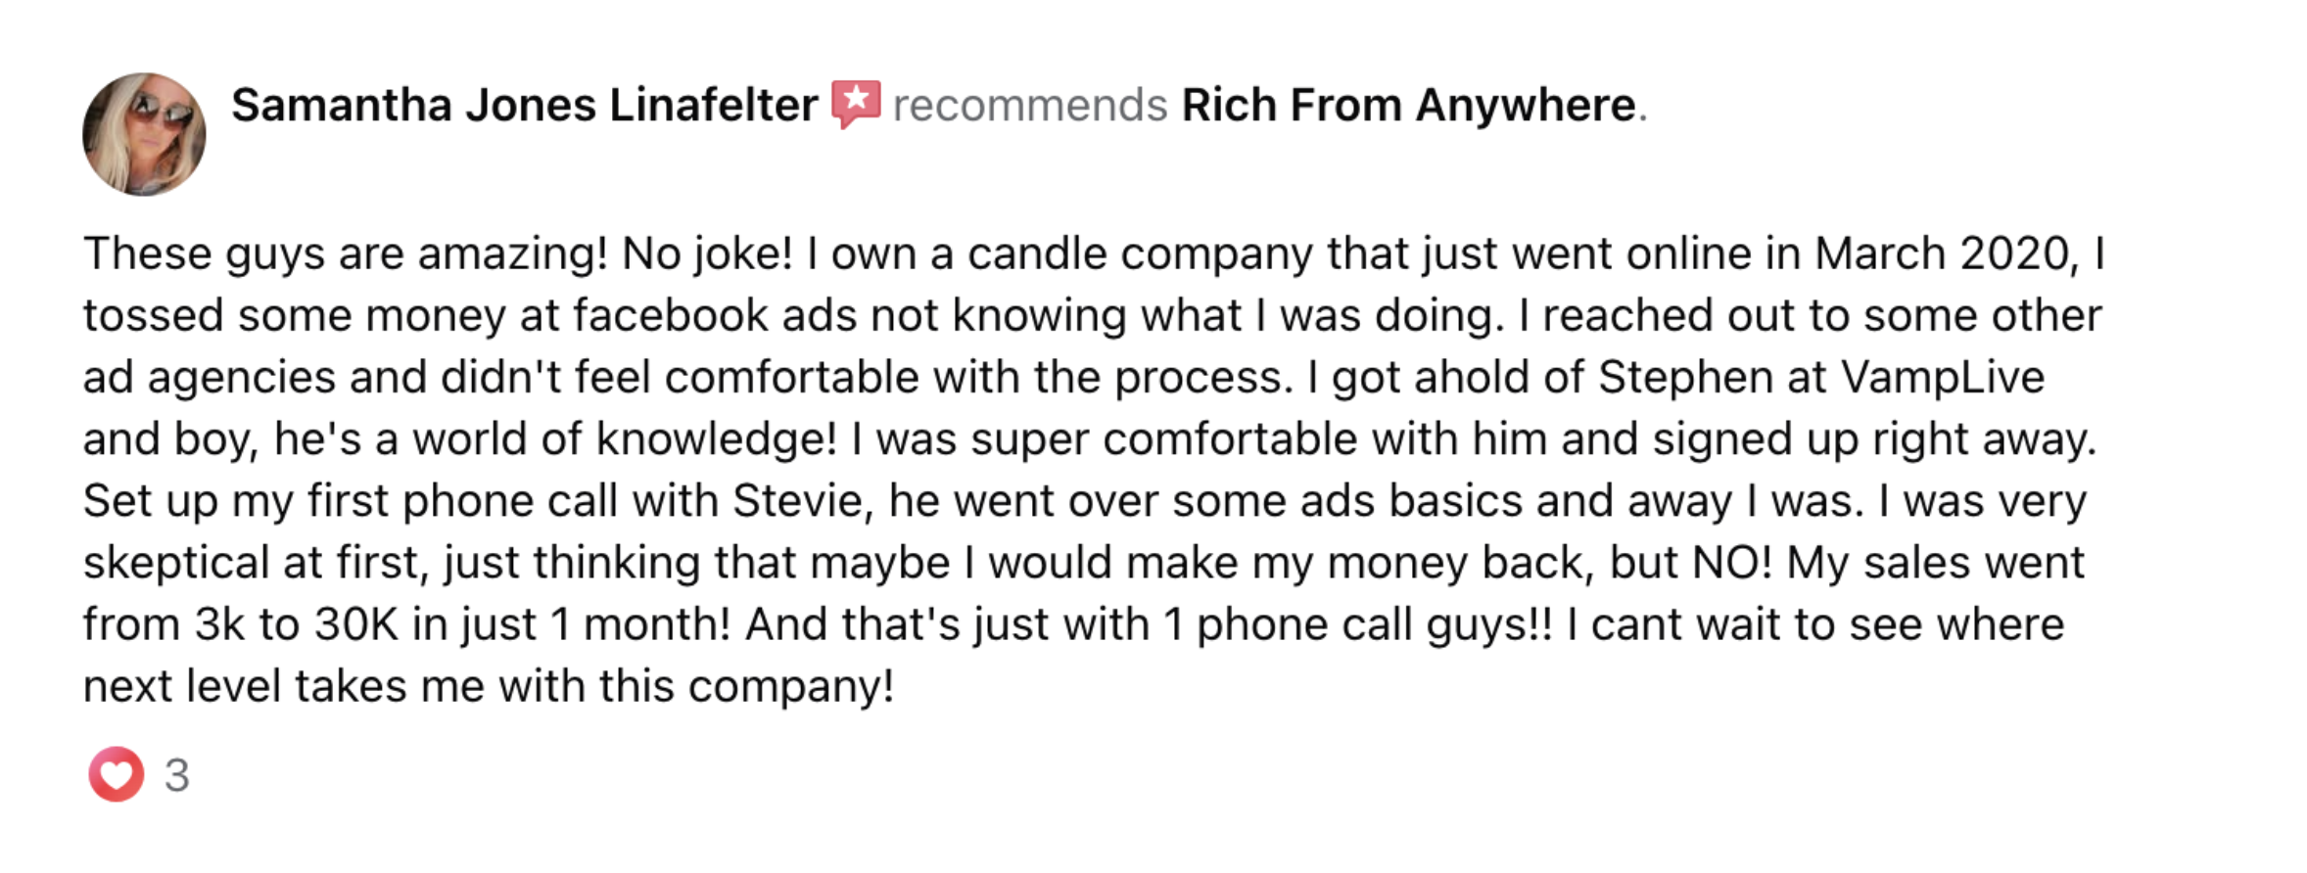Click "ad agencies" in the review text
Screen dimensions: 2307x873
coord(210,378)
